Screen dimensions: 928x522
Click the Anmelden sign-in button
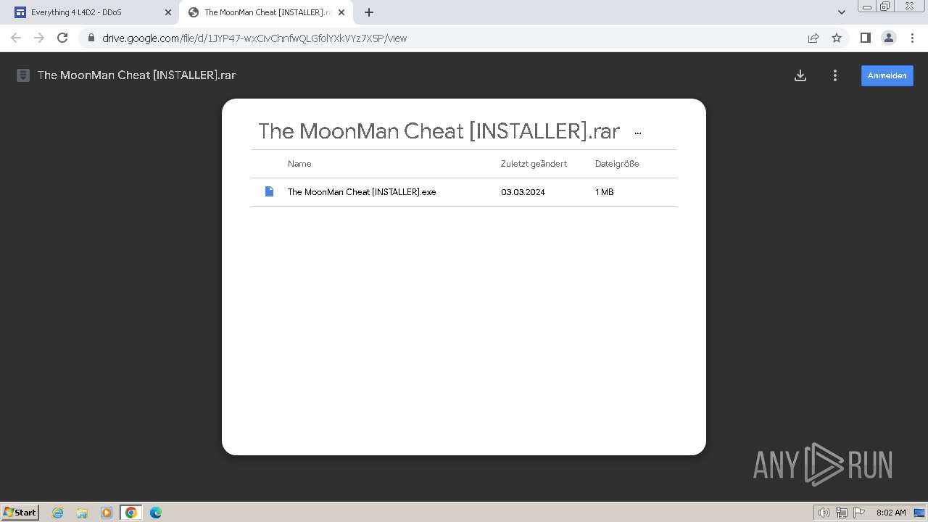coord(887,75)
